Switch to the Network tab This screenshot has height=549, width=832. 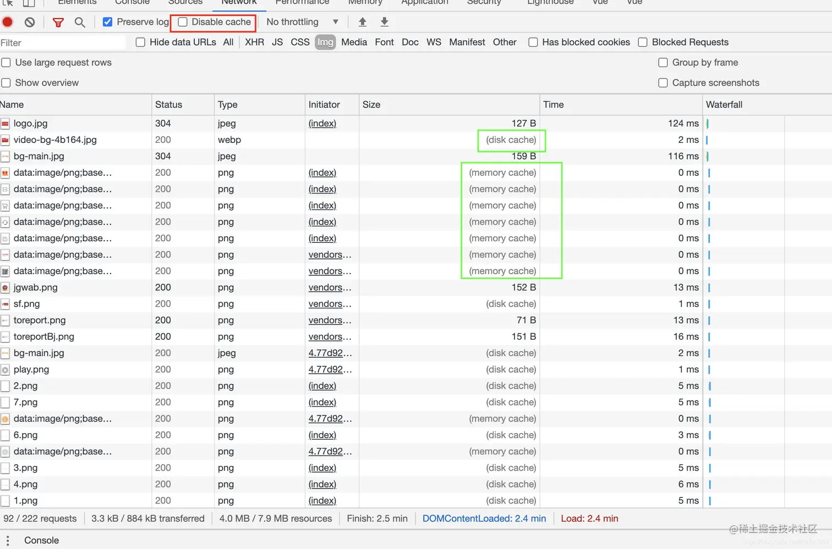click(x=239, y=3)
